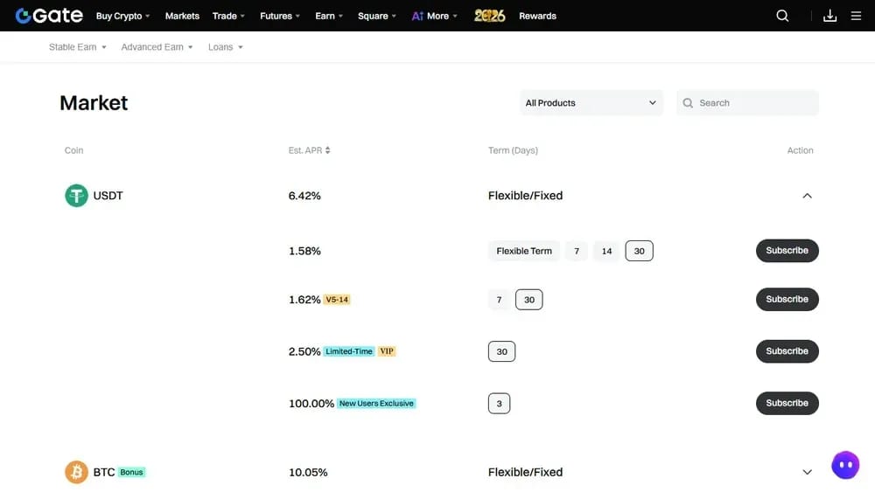Click the V5-14 badge
Image resolution: width=875 pixels, height=499 pixels.
pos(337,300)
